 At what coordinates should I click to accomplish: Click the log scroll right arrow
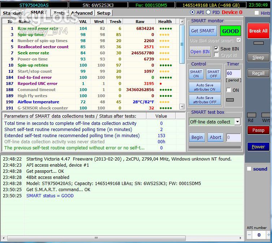click(x=240, y=238)
